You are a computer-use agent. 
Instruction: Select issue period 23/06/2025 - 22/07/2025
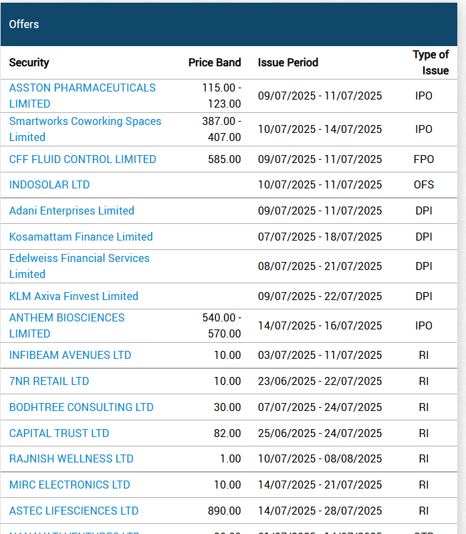pyautogui.click(x=320, y=381)
